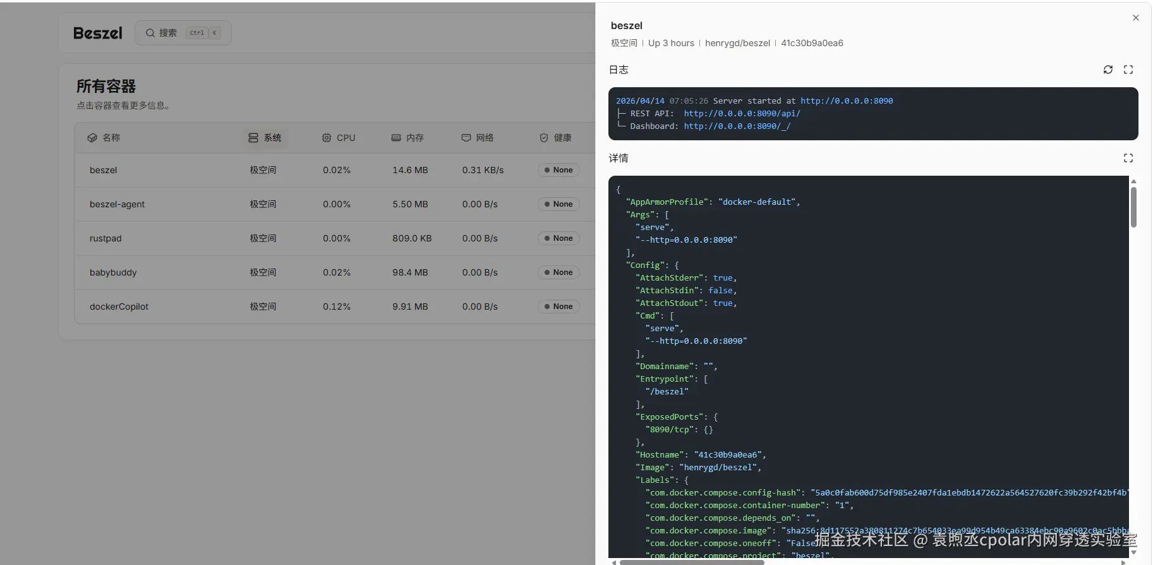Viewport: 1153px width, 565px height.
Task: Click the "ExposedPorts" line in details JSON
Action: [x=676, y=416]
